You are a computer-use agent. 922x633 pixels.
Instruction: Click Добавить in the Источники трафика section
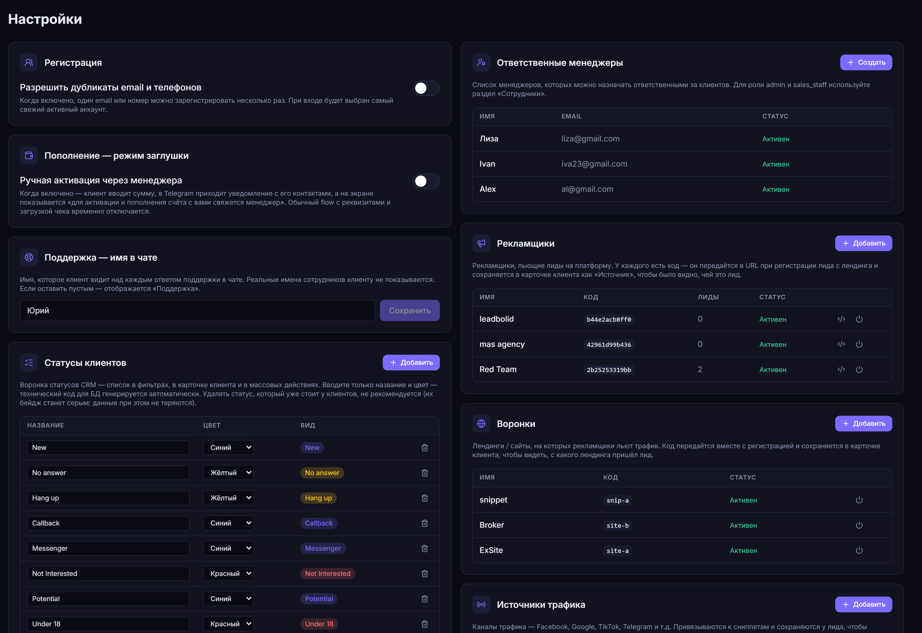point(863,604)
